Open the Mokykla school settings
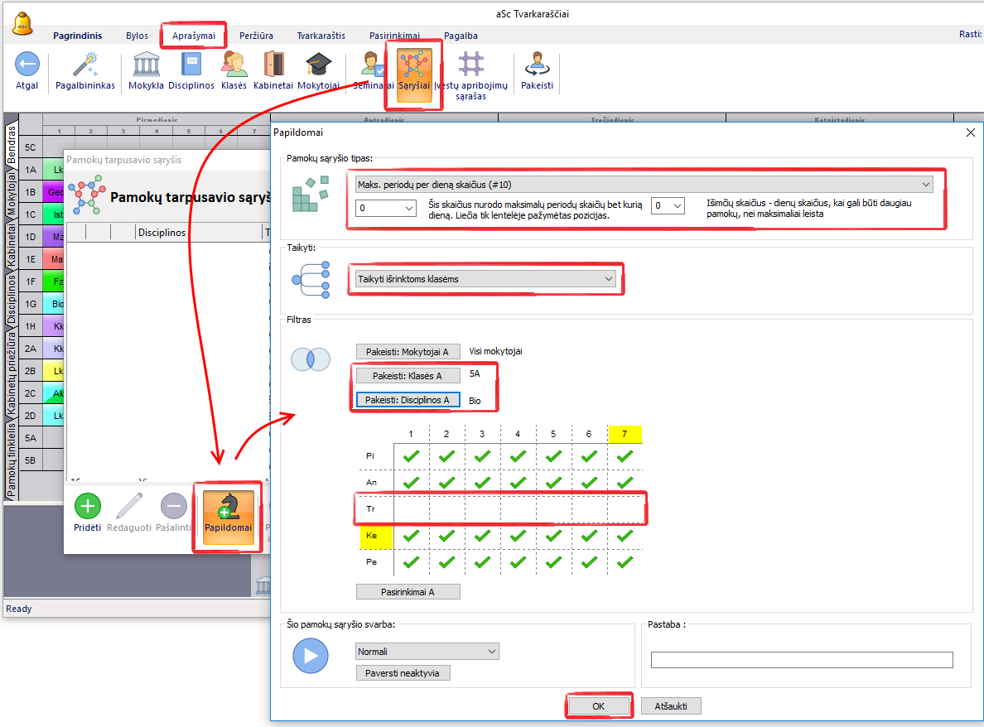Screen dimensions: 984x727 coord(146,65)
